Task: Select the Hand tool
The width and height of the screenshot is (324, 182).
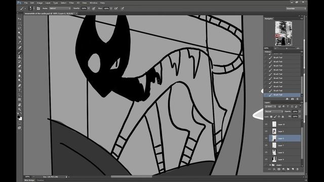Action: [19, 105]
